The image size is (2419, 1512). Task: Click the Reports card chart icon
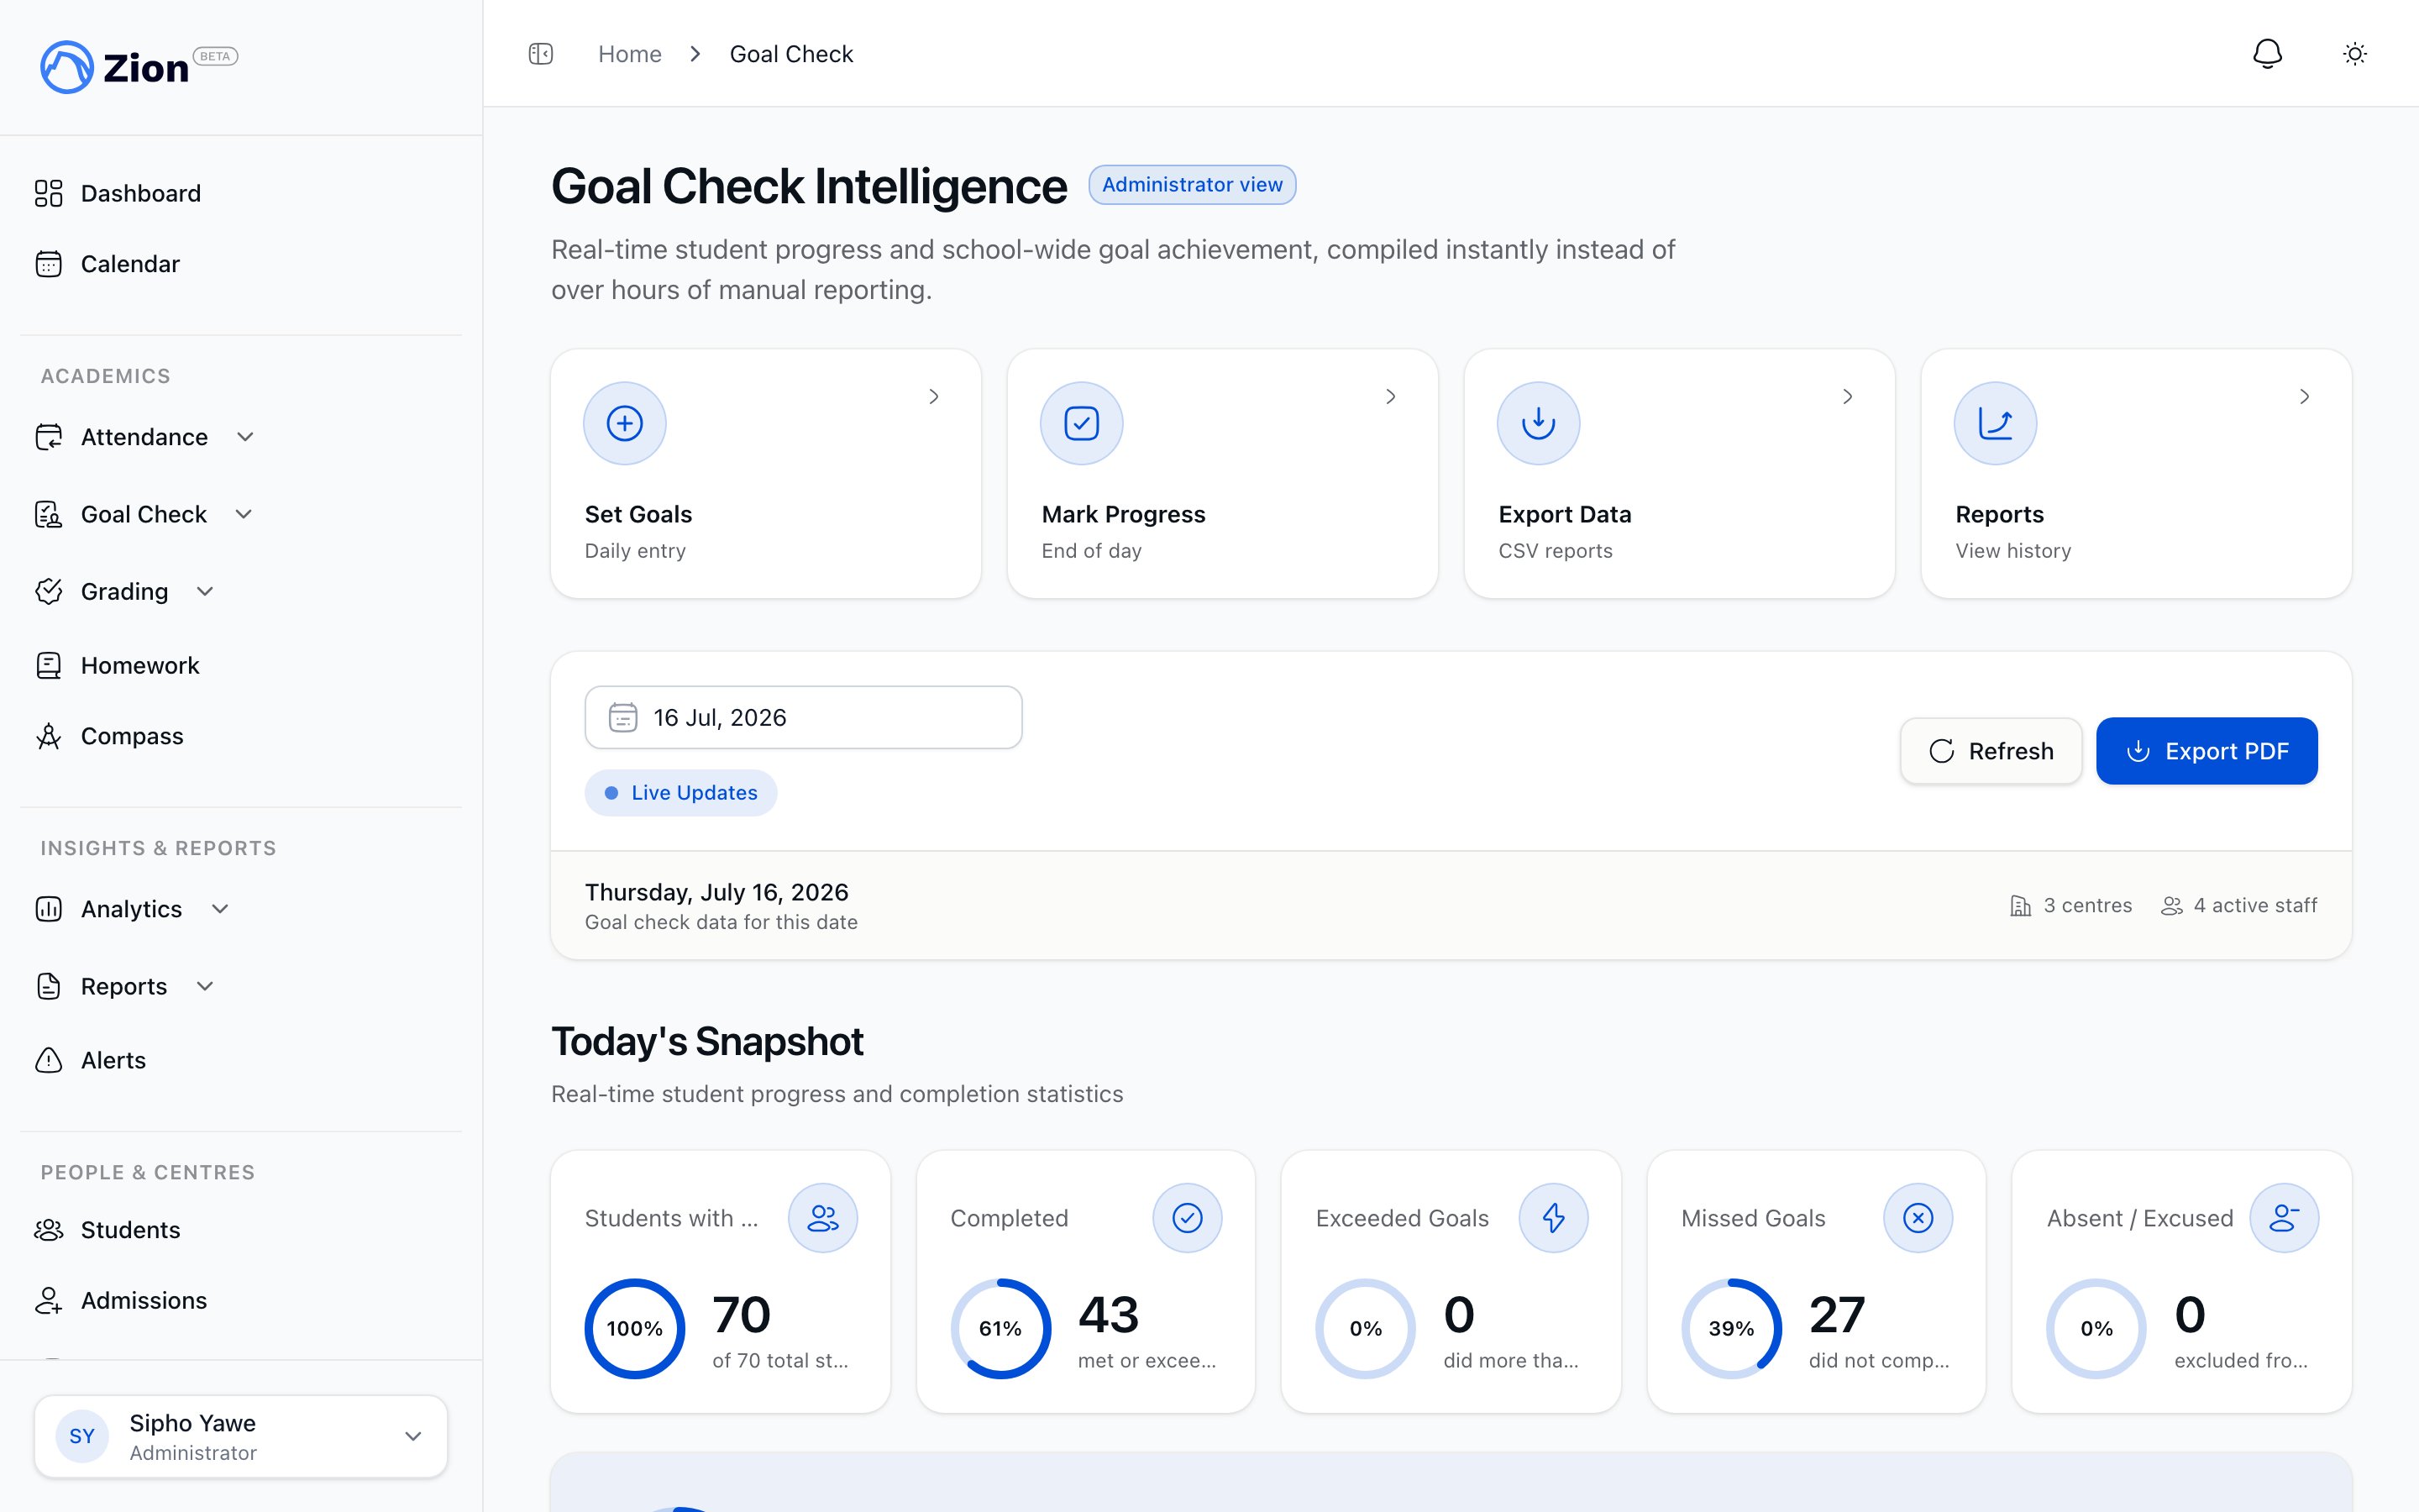(1995, 423)
